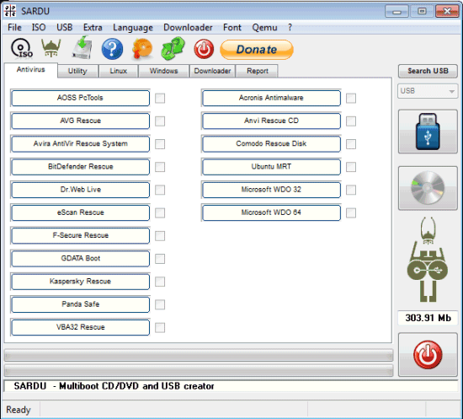Open the question mark menu
This screenshot has width=463, height=419.
[290, 28]
